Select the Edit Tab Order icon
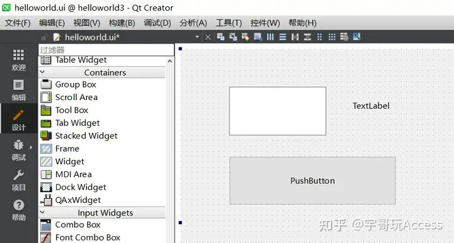This screenshot has width=454, height=243. coord(258,37)
